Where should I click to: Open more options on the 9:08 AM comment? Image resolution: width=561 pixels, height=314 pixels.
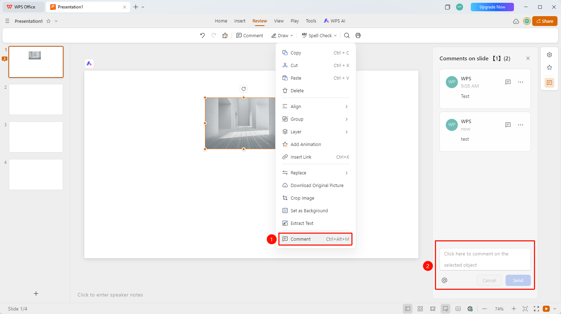(x=521, y=82)
